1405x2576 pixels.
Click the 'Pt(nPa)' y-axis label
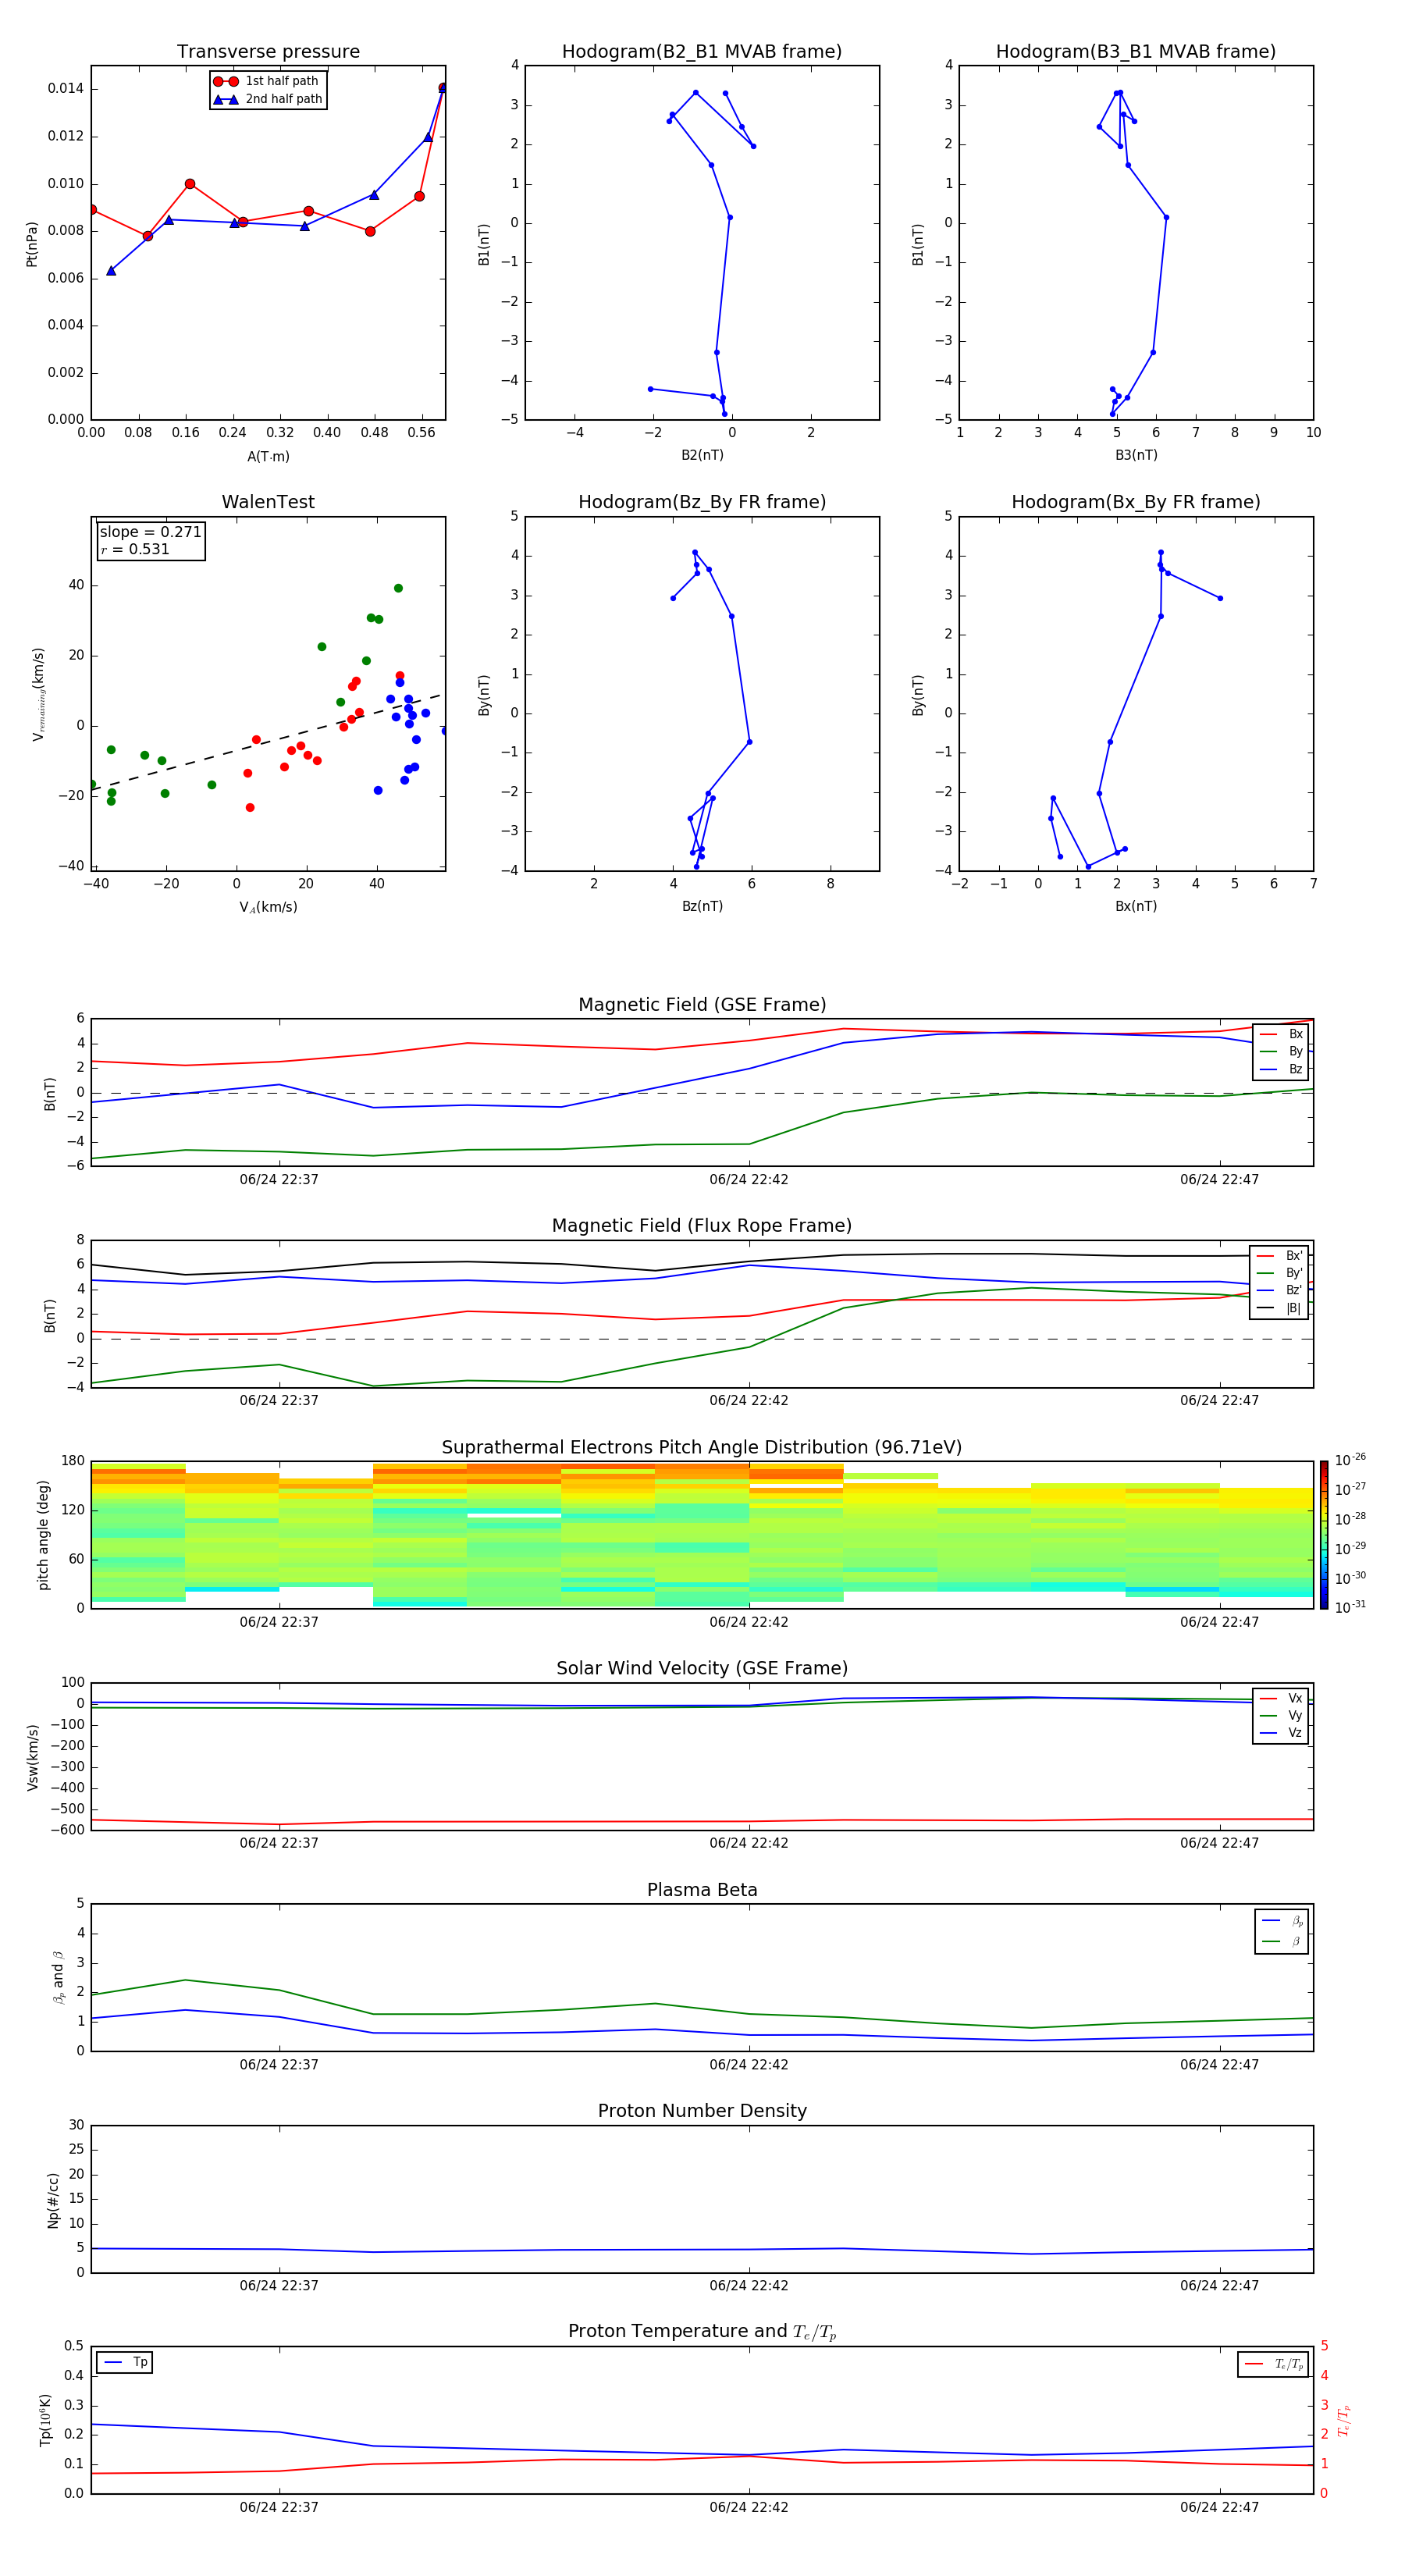(31, 244)
